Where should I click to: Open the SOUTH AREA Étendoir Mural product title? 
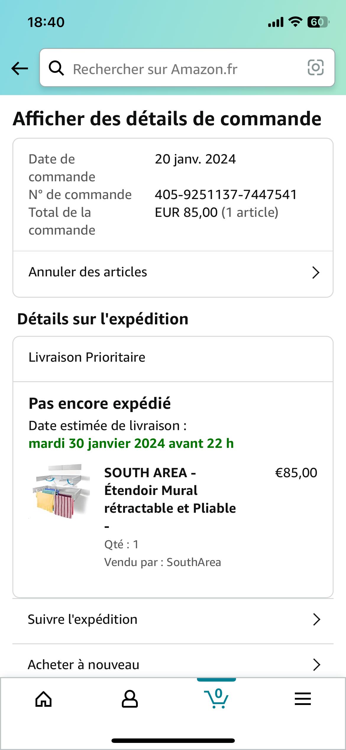170,491
